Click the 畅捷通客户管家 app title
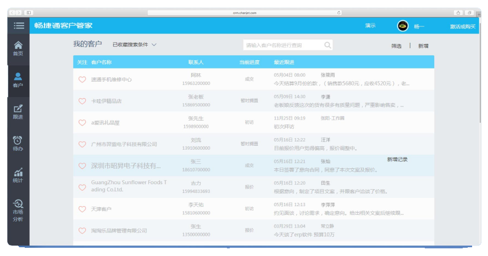 (x=64, y=25)
